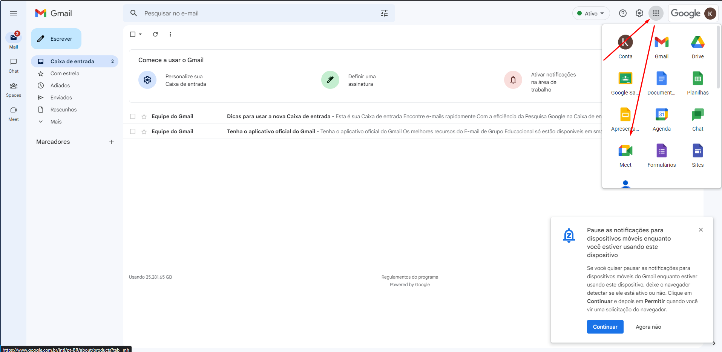Tick the select-all checkbox in toolbar

coord(133,34)
